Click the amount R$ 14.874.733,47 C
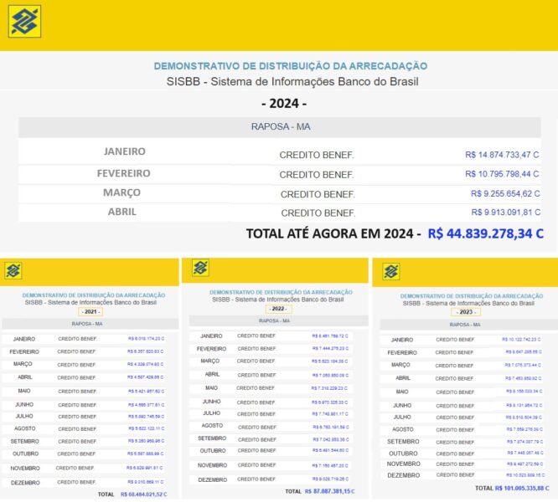The width and height of the screenshot is (558, 502). click(502, 155)
